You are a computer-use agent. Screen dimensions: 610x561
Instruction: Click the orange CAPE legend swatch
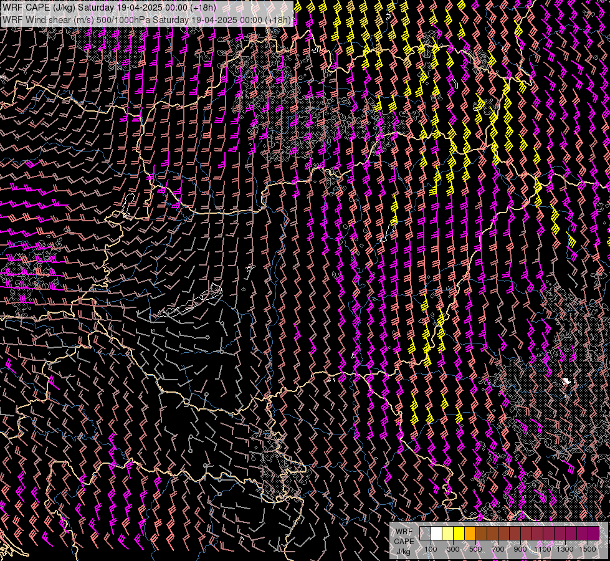pyautogui.click(x=470, y=533)
